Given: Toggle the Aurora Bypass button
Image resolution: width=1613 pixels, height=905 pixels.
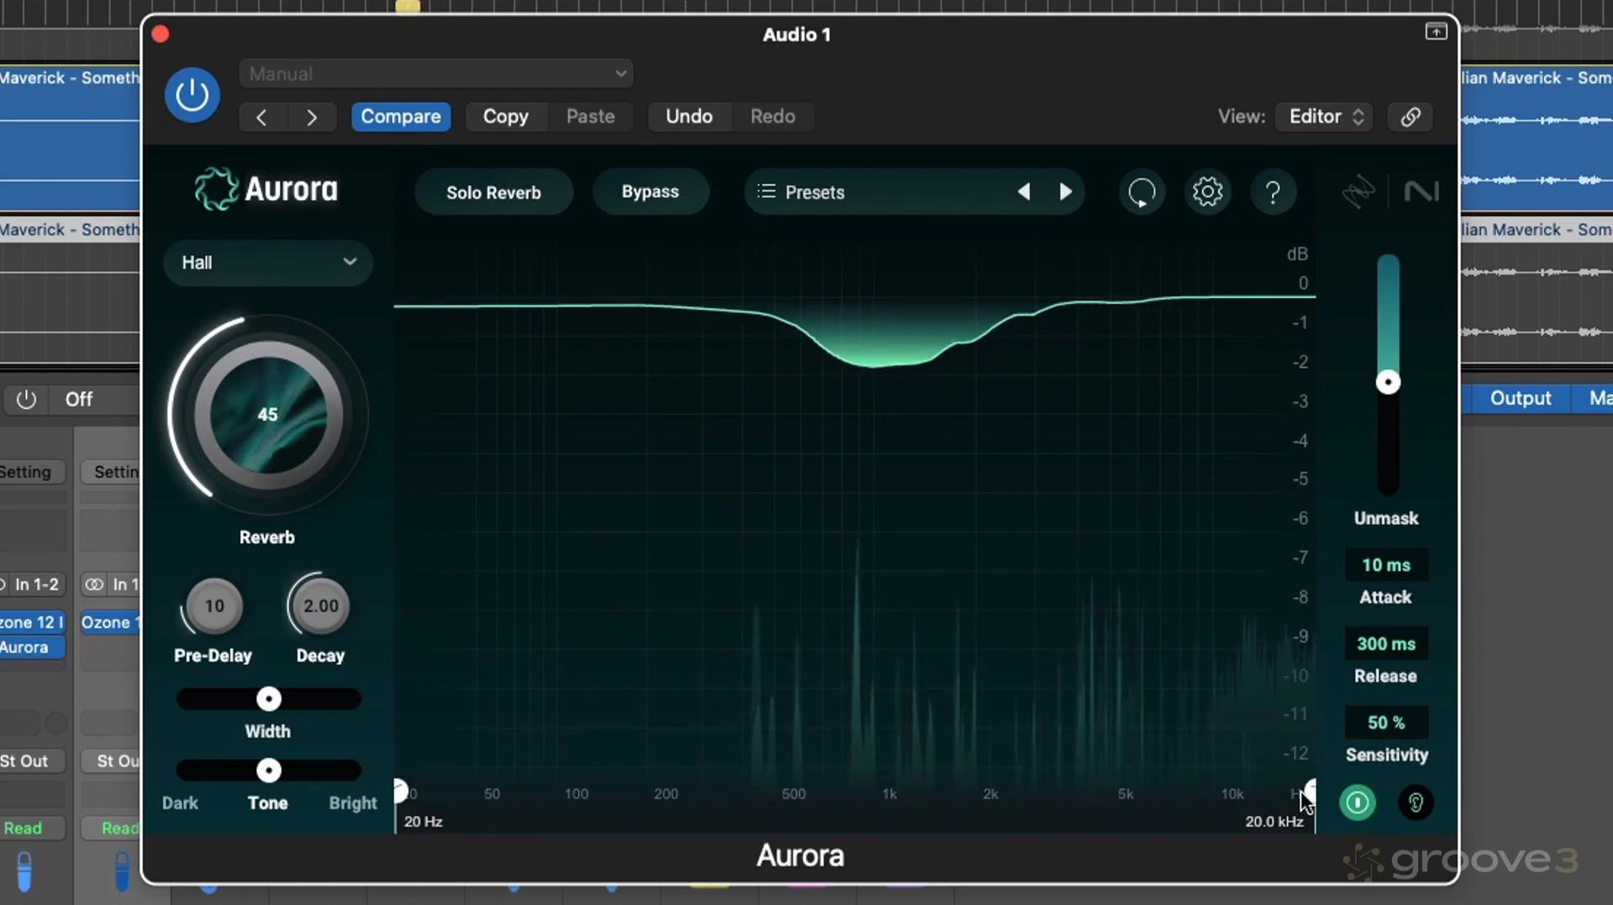Looking at the screenshot, I should [x=650, y=191].
